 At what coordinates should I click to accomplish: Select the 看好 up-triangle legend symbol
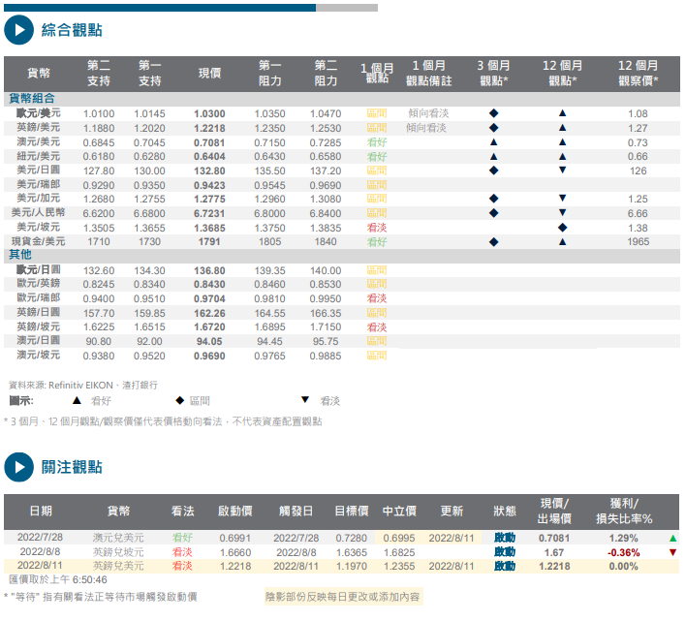(77, 400)
